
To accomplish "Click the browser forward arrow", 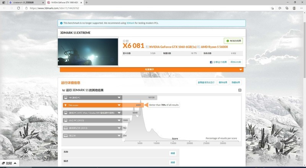I will (11, 8).
